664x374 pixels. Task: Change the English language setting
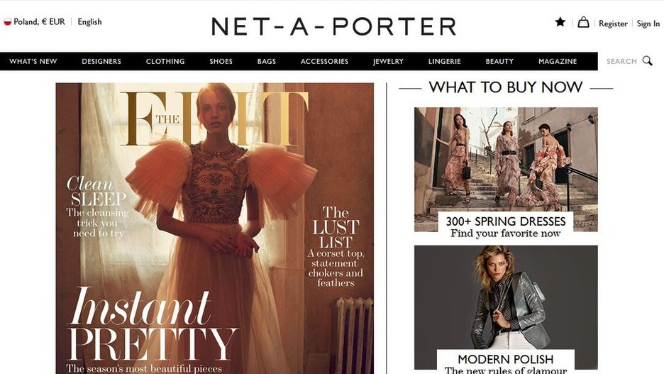pyautogui.click(x=89, y=21)
